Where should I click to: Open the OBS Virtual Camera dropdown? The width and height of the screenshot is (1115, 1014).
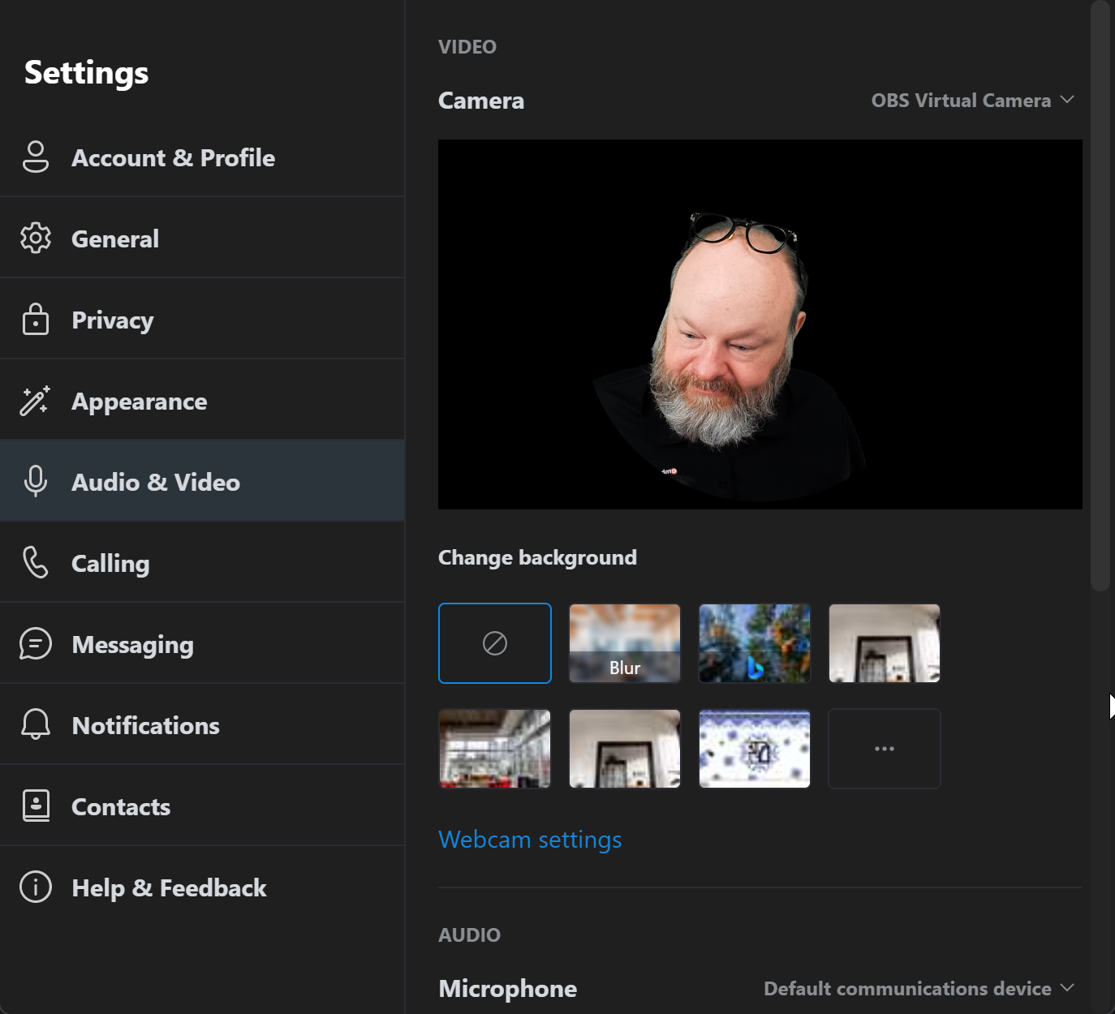point(972,101)
